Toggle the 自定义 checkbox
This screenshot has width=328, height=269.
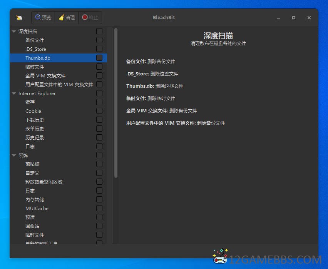pos(99,173)
